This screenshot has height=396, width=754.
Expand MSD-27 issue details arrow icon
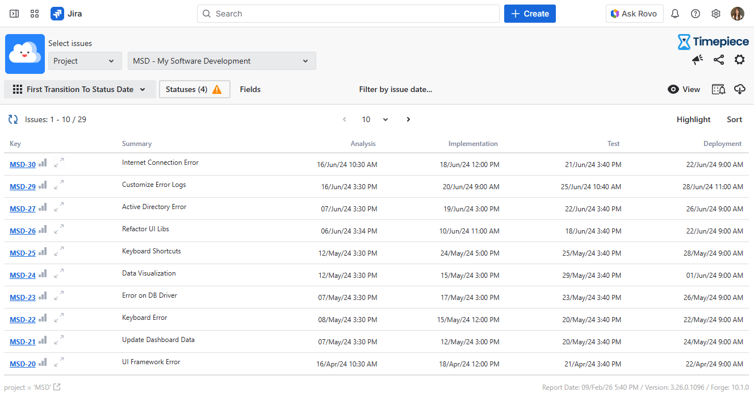[59, 208]
